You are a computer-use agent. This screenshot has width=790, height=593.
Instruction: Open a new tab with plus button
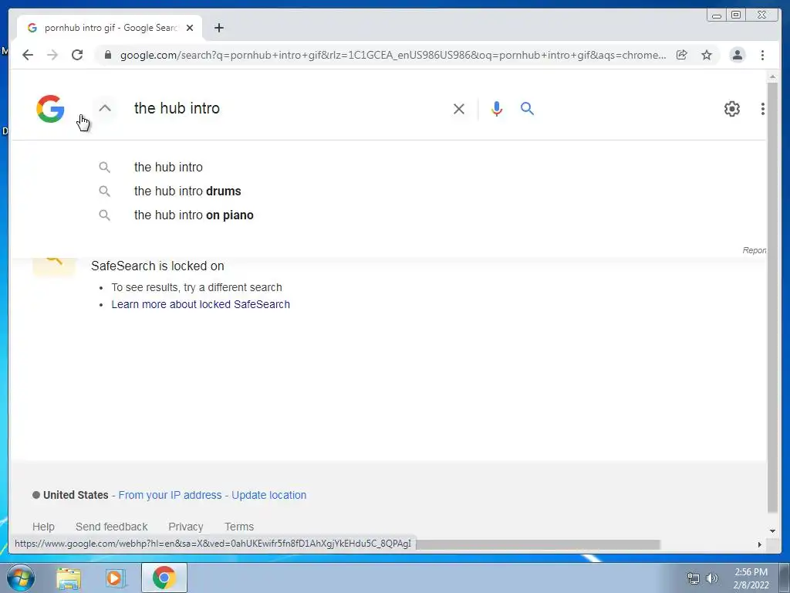[218, 28]
